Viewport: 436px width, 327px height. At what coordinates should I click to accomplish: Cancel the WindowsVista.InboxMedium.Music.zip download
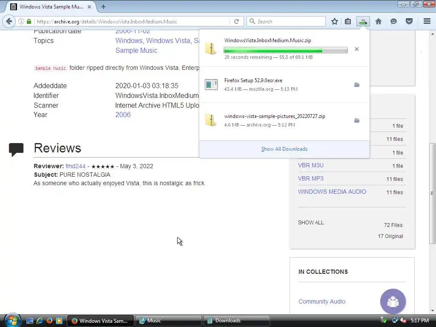pyautogui.click(x=357, y=49)
